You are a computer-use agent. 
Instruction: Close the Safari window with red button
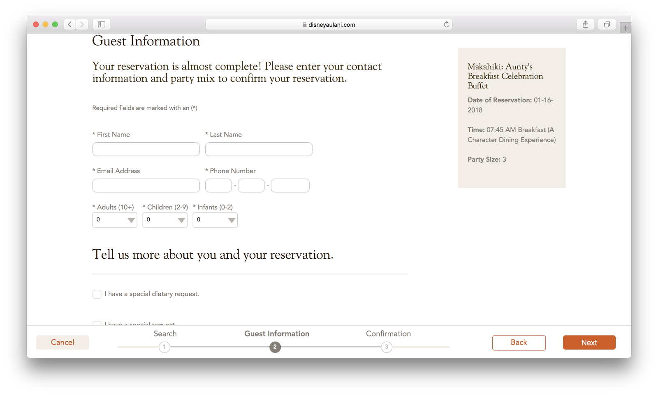point(36,25)
